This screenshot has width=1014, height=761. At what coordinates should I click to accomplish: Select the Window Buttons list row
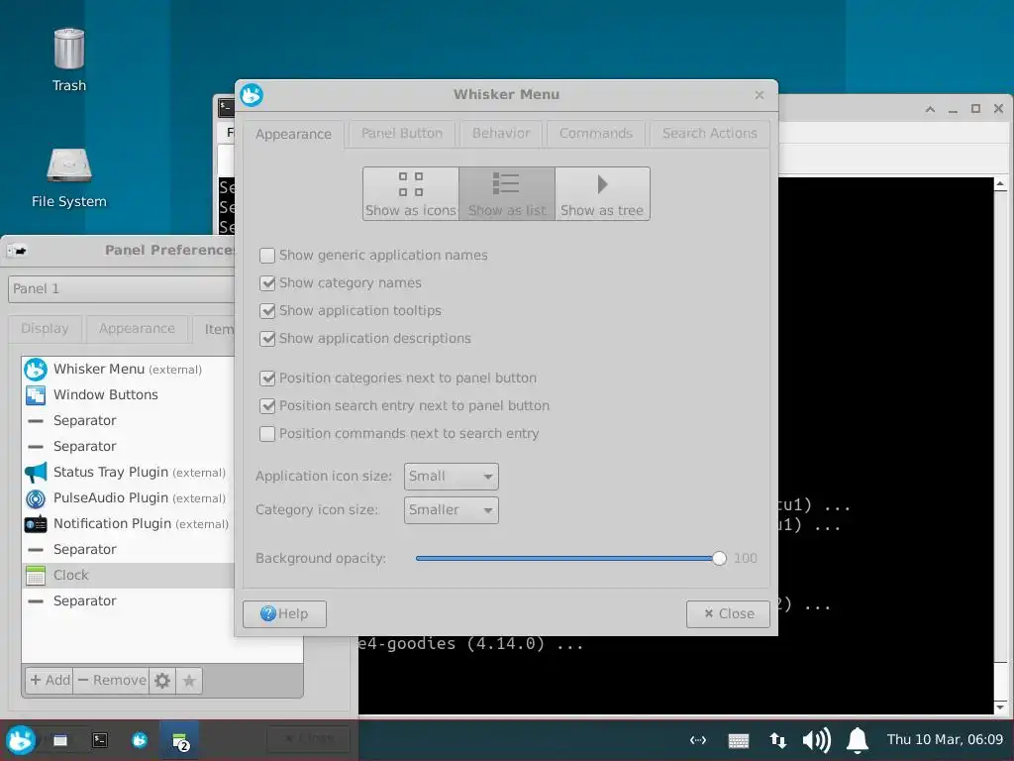[130, 394]
